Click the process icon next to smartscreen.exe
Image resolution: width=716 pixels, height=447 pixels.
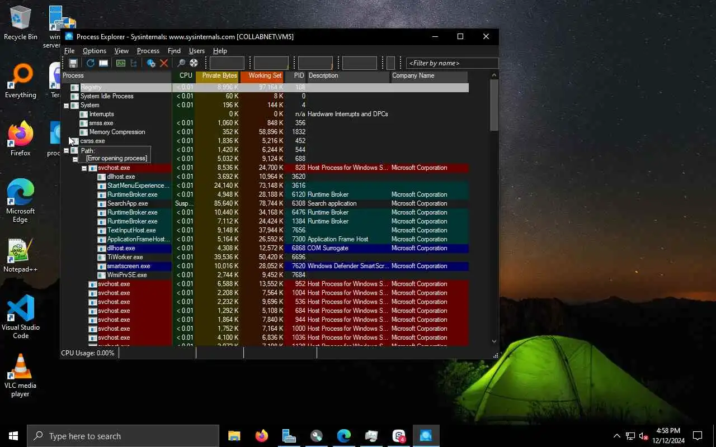(x=102, y=266)
